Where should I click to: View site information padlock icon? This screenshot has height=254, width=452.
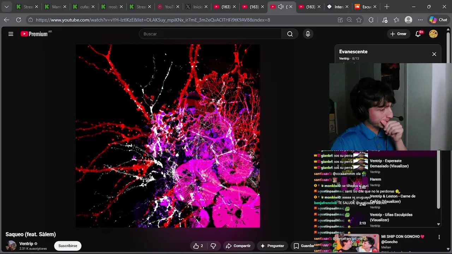31,20
